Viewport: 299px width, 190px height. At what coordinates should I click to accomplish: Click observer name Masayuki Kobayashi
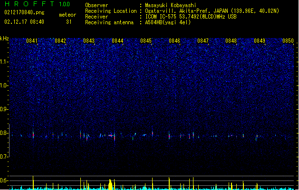click(x=171, y=5)
